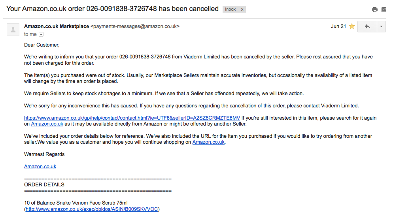Click the payments-messages@amazon.co.uk sender address

point(135,26)
